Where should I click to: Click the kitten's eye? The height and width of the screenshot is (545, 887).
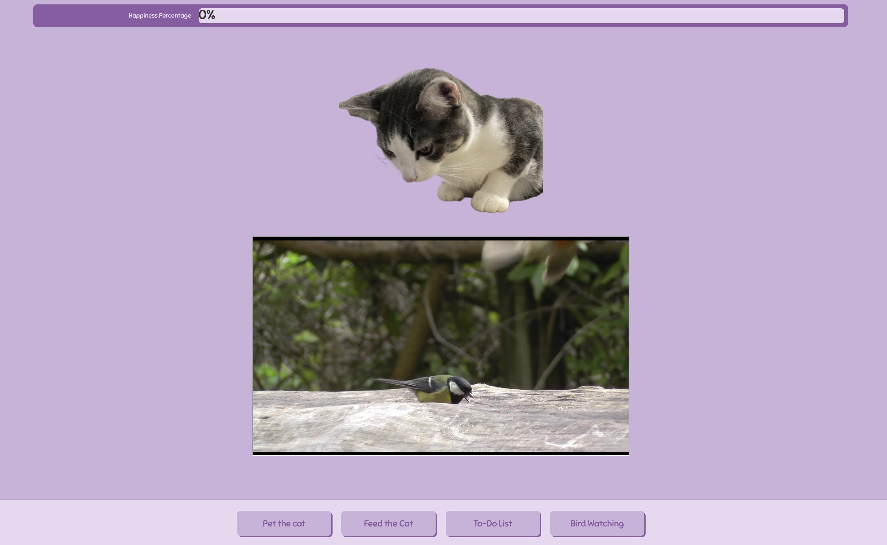(x=426, y=150)
